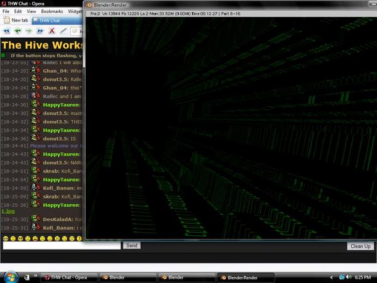Open the 1.jpg link in chat
Screen dimensions: 377x283
[8, 211]
